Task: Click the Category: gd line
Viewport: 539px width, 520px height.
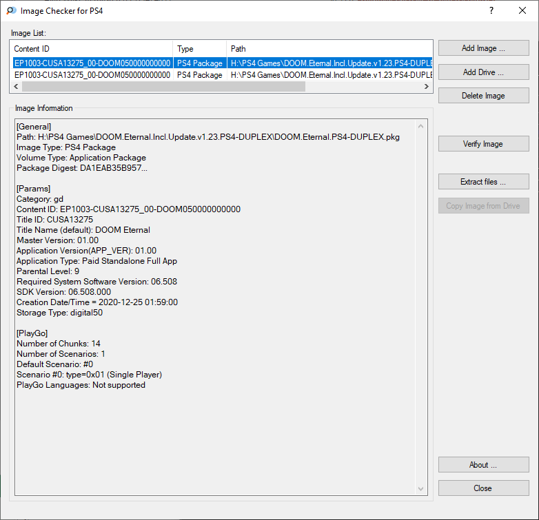Action: pos(40,199)
